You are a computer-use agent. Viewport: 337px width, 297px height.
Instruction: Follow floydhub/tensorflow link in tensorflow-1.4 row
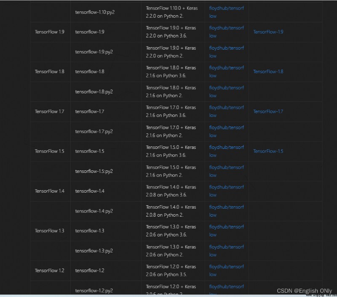point(227,191)
